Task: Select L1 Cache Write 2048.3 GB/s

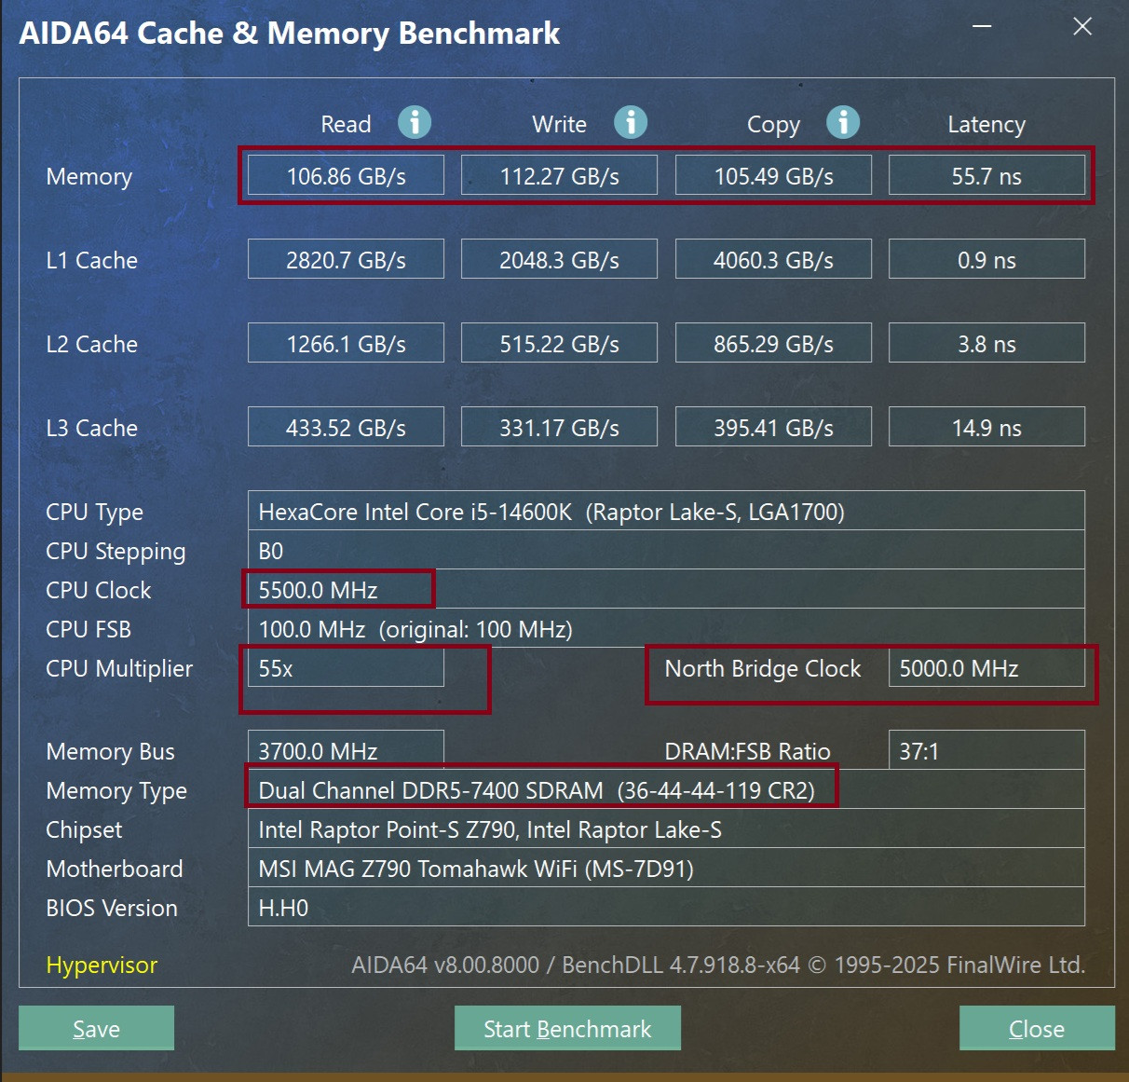Action: point(559,259)
